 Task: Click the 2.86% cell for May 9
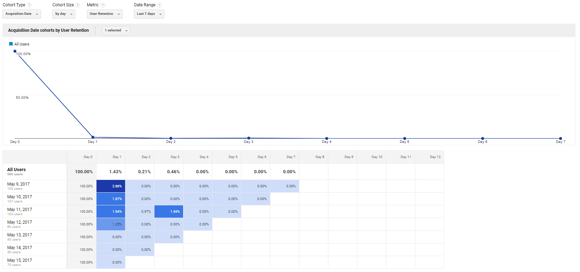coord(111,186)
